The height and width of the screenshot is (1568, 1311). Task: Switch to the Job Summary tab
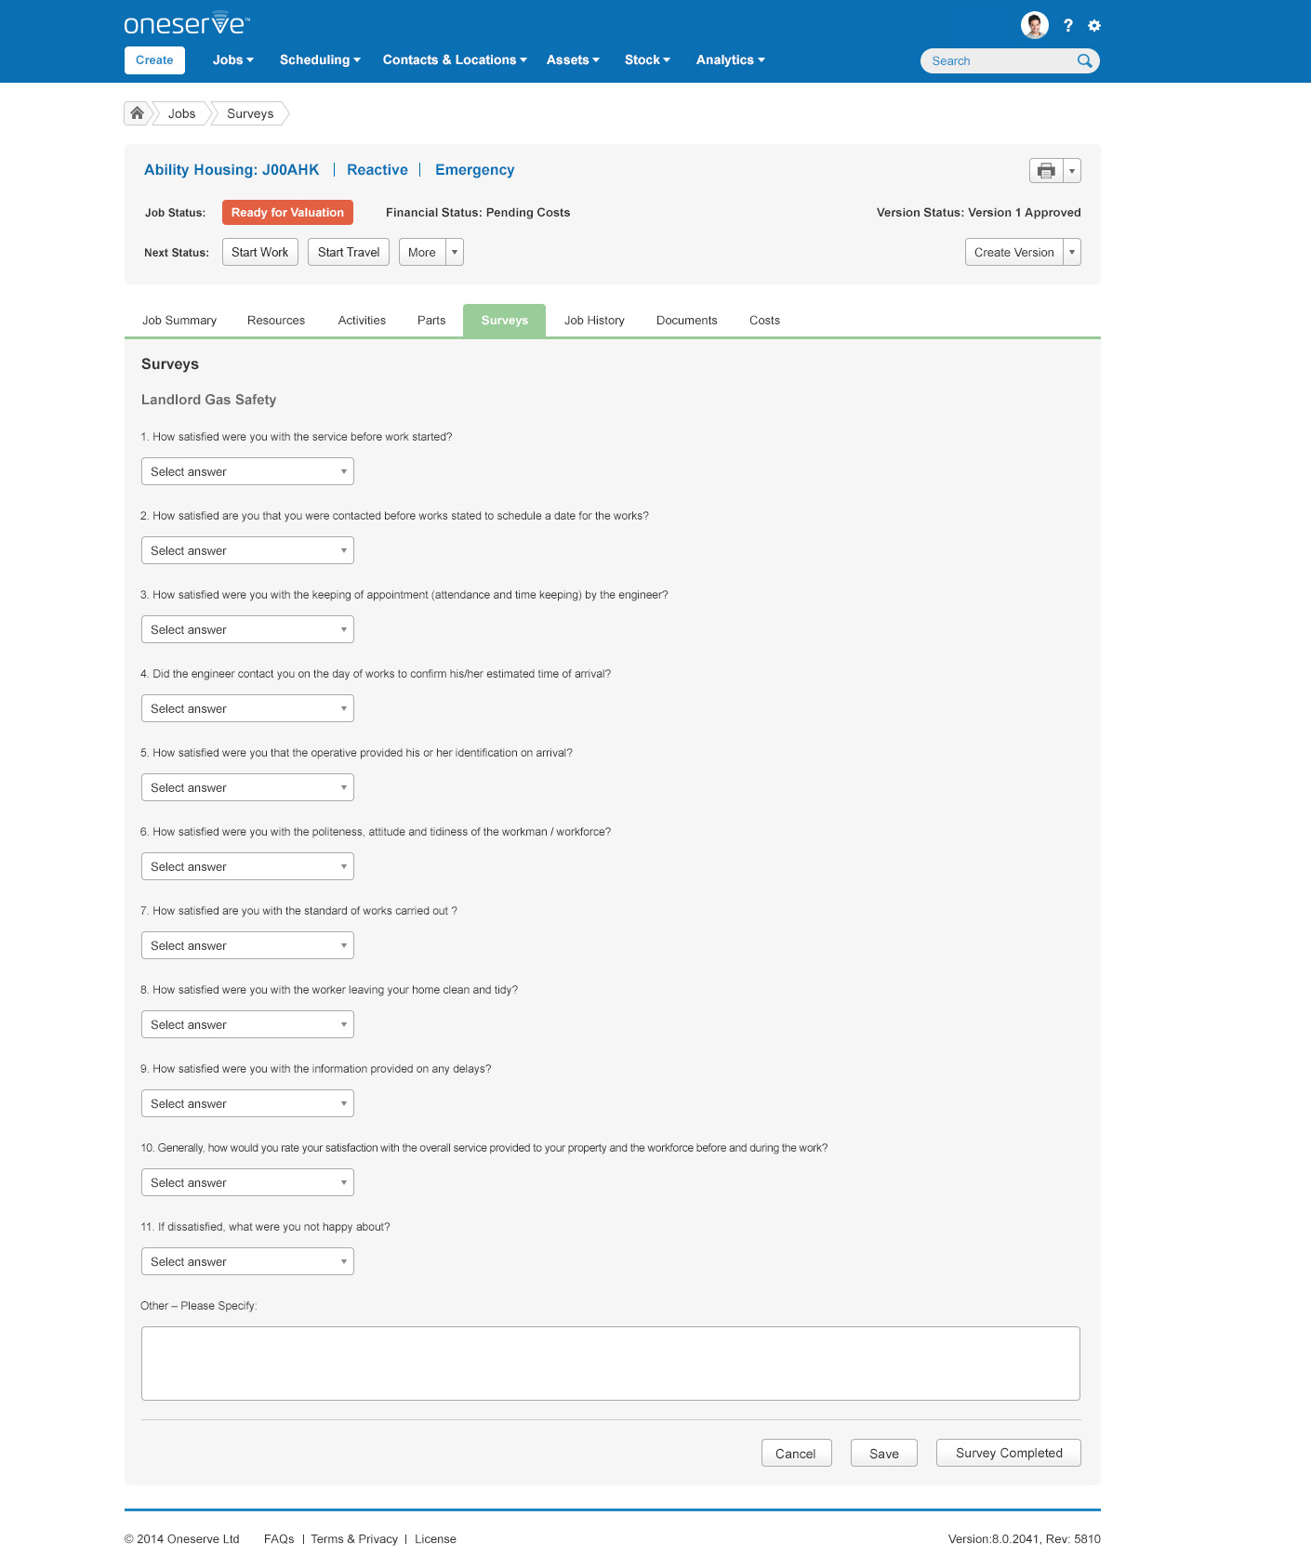[x=179, y=320]
